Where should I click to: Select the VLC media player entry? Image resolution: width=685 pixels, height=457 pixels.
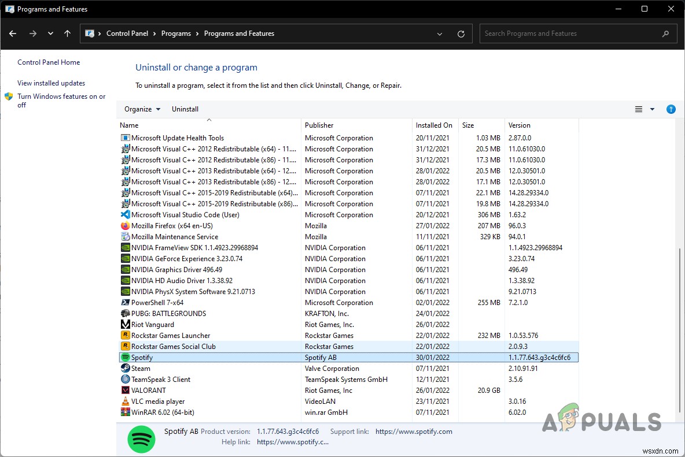tap(158, 402)
